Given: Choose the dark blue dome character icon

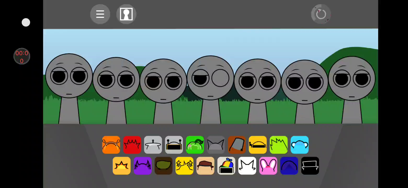Looking at the screenshot, I should 289,166.
